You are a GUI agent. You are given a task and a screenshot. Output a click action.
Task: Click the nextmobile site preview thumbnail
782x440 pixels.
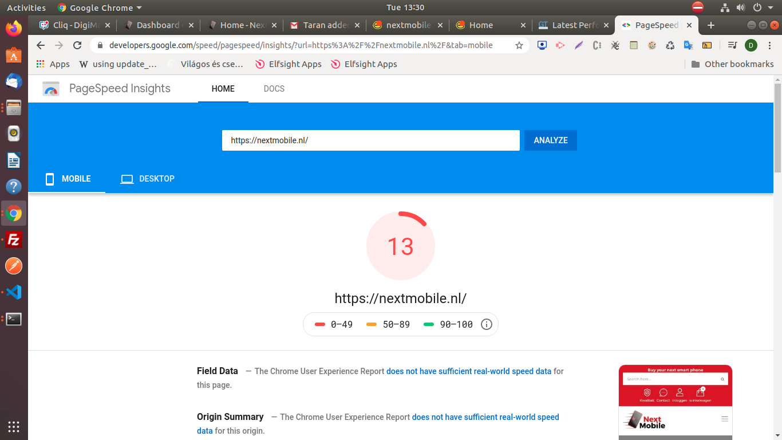tap(675, 402)
